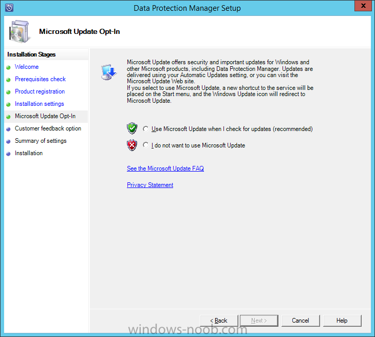Go to the Welcome stage
This screenshot has height=337, width=375.
27,67
